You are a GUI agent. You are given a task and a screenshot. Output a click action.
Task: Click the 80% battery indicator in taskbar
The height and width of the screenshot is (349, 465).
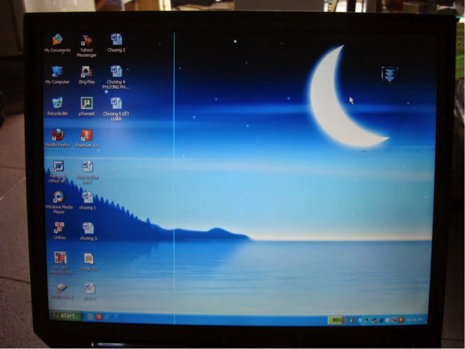click(x=337, y=320)
